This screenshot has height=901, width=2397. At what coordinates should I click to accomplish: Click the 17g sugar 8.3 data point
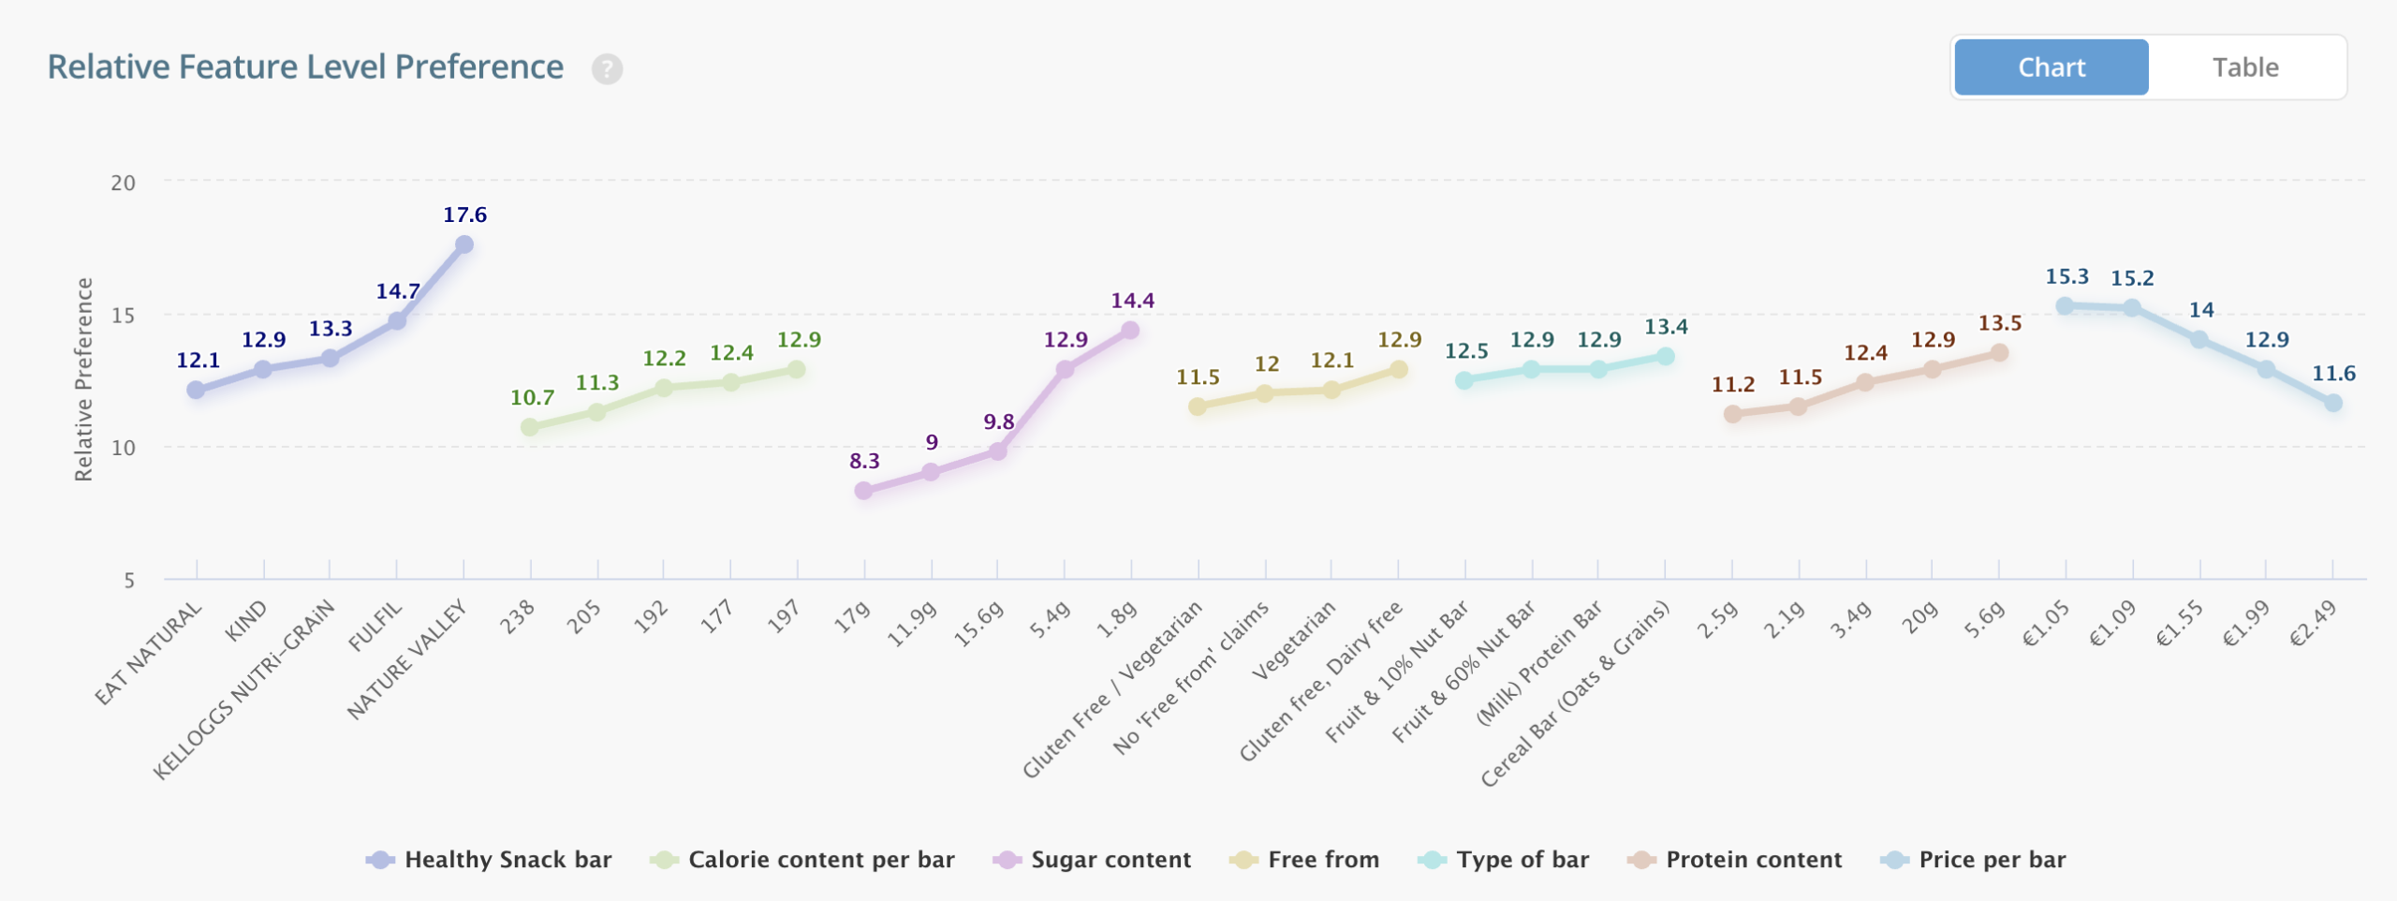pos(863,491)
